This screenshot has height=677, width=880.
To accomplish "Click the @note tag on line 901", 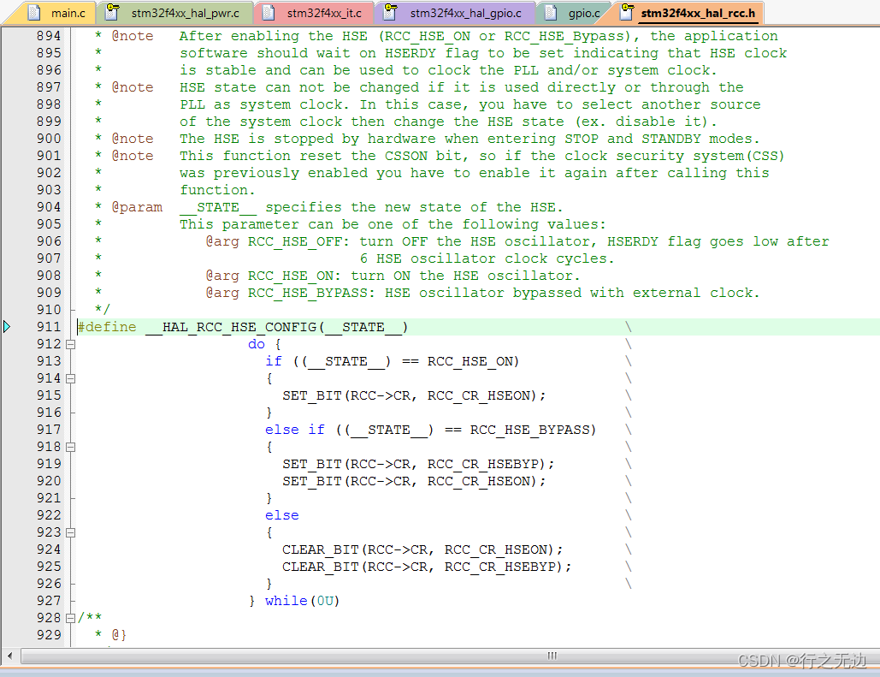I will click(x=133, y=156).
